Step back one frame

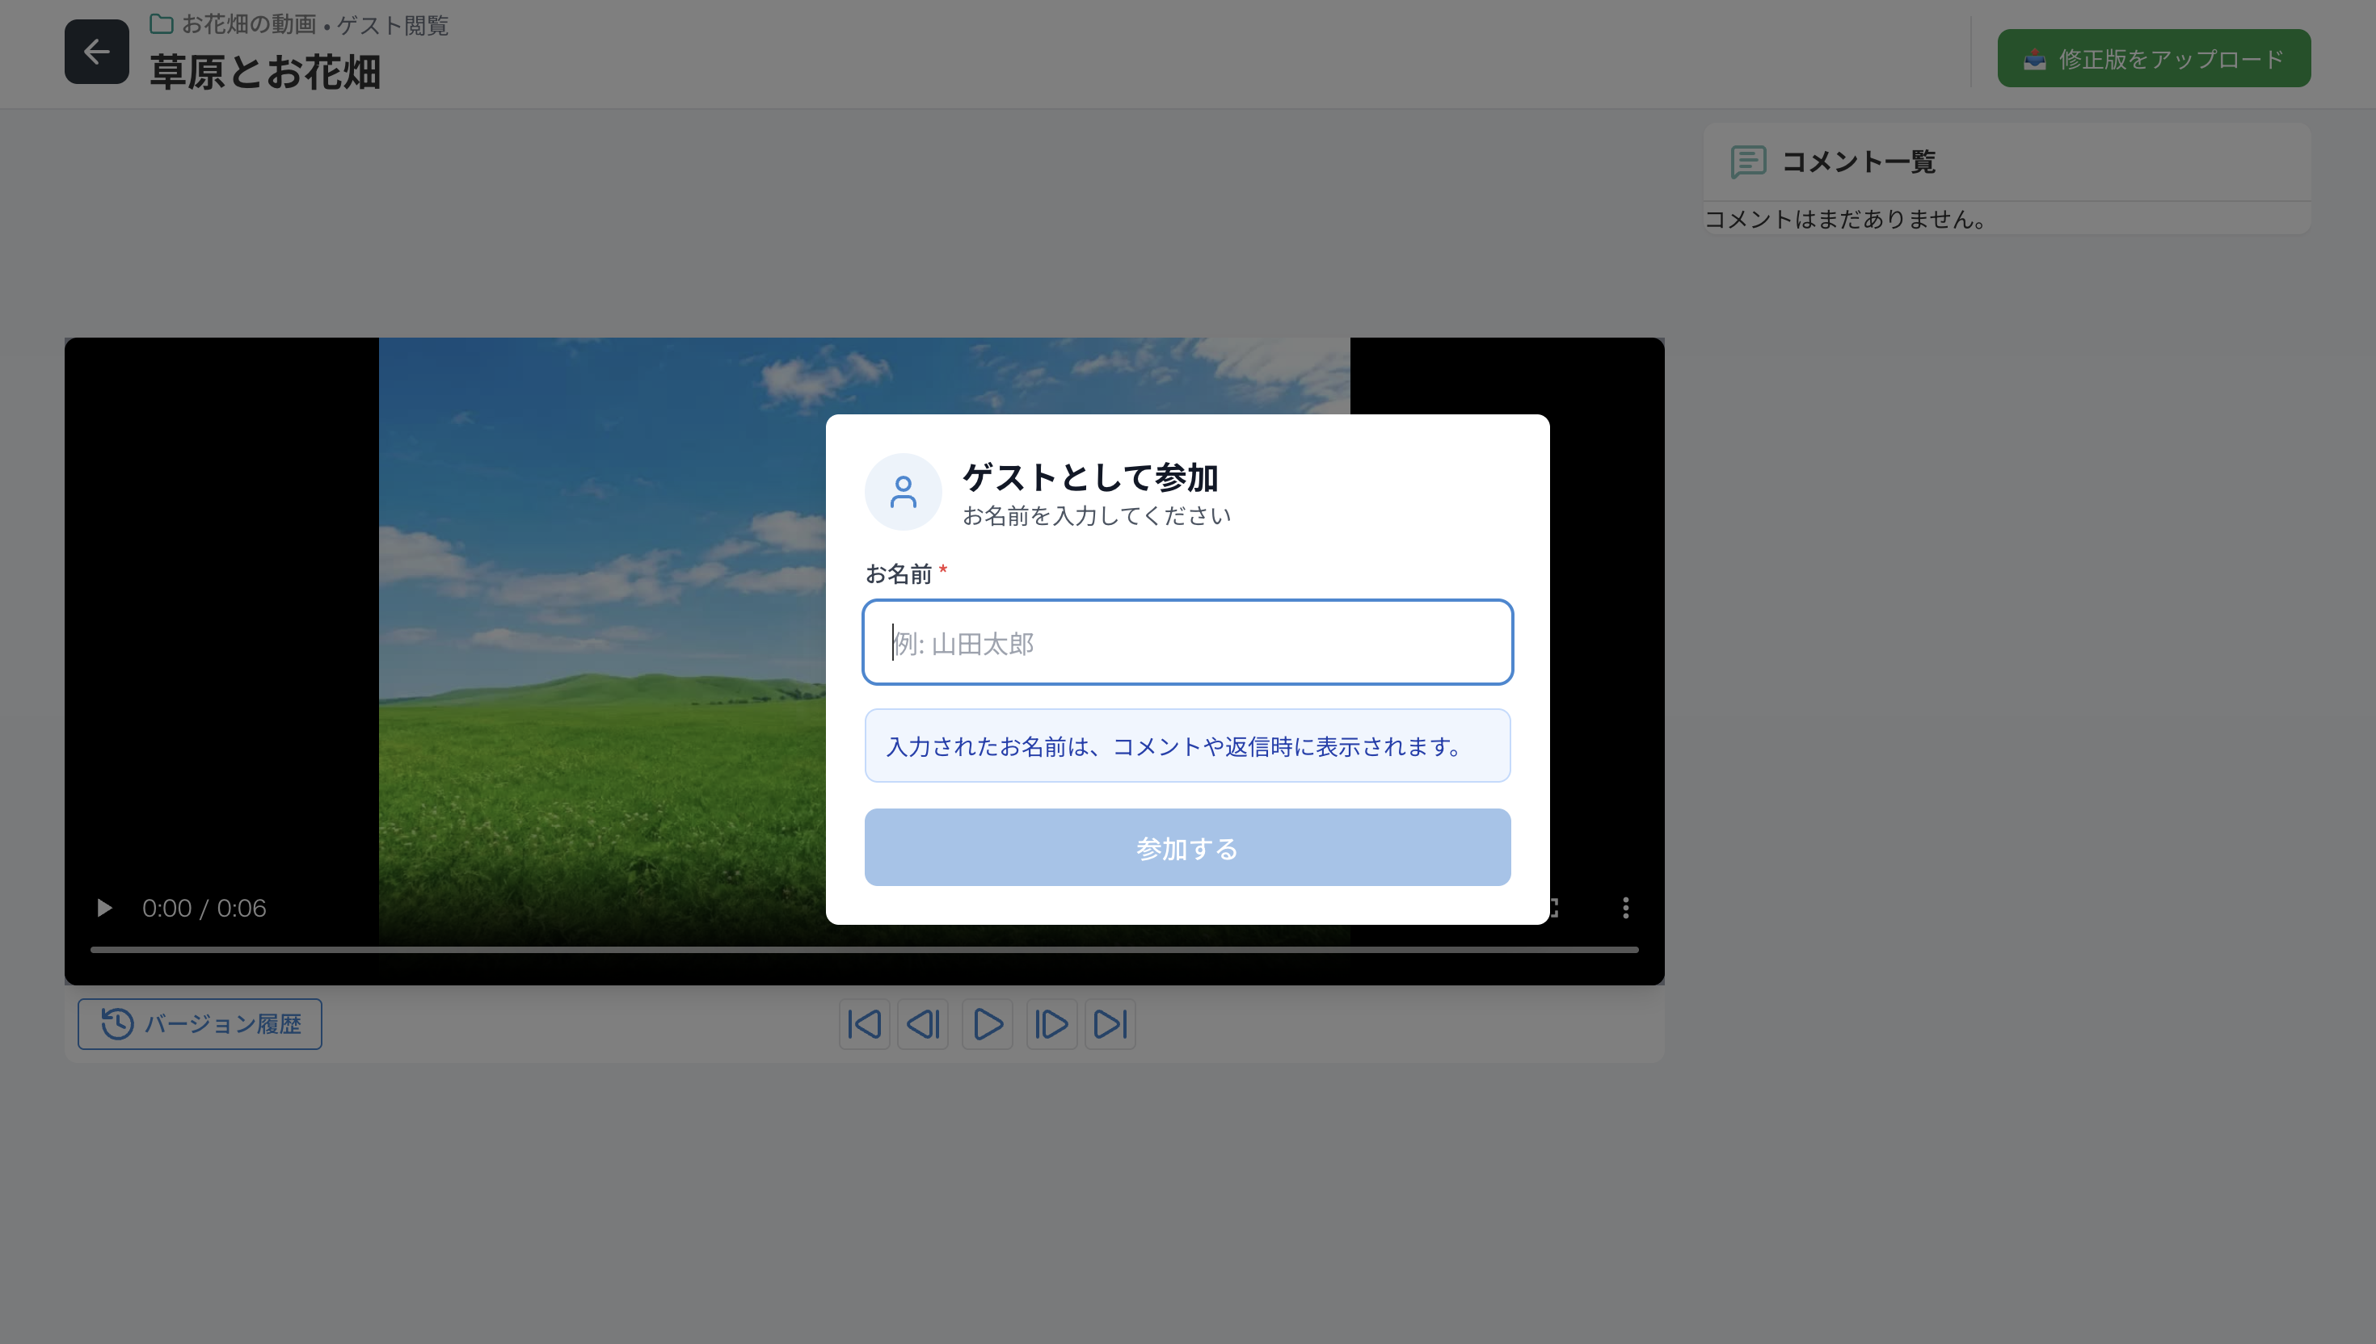pyautogui.click(x=922, y=1023)
